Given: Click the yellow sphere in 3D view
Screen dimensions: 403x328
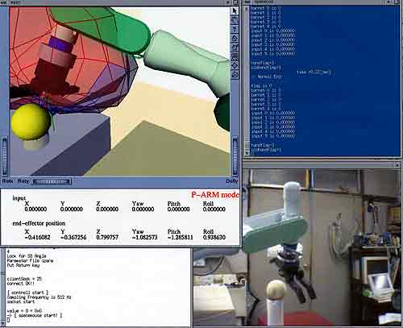Looking at the screenshot, I should click(31, 122).
